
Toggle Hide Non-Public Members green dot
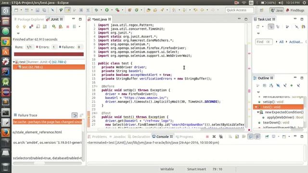(292, 86)
